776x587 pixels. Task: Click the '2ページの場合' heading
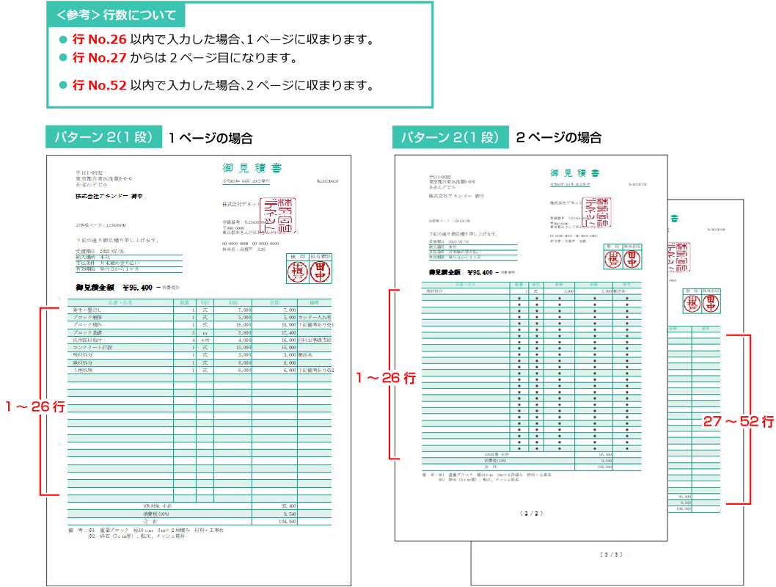click(559, 138)
